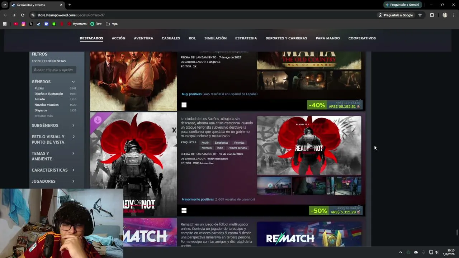Focus the store.steampowered.com address bar

[x=204, y=15]
